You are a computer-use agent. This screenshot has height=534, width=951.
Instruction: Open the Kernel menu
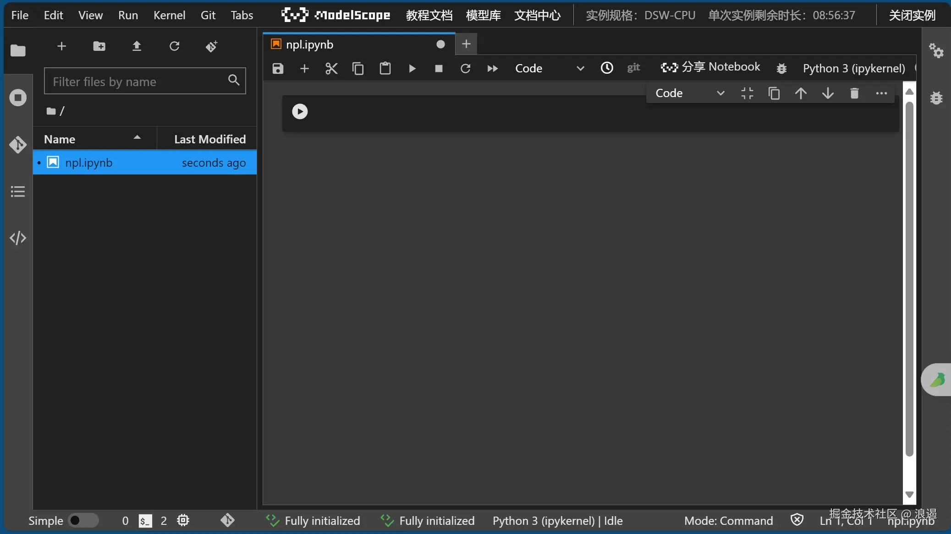pyautogui.click(x=169, y=15)
